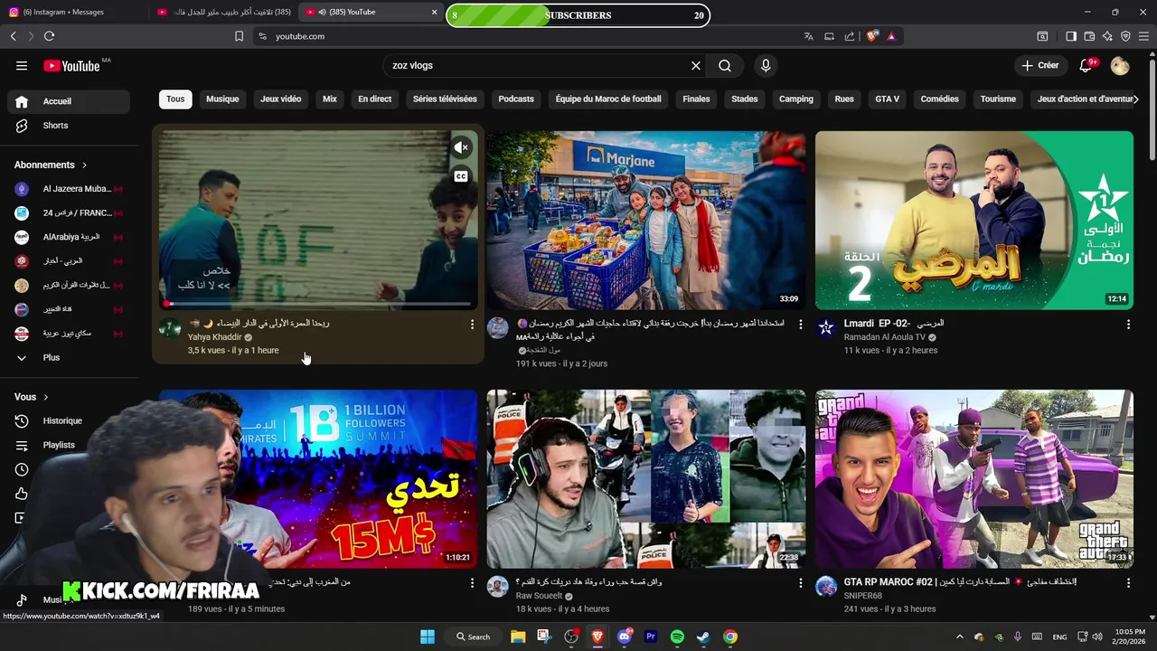The width and height of the screenshot is (1157, 651).
Task: Open the options menu for the Lmardi EP -02- video
Action: [1128, 324]
